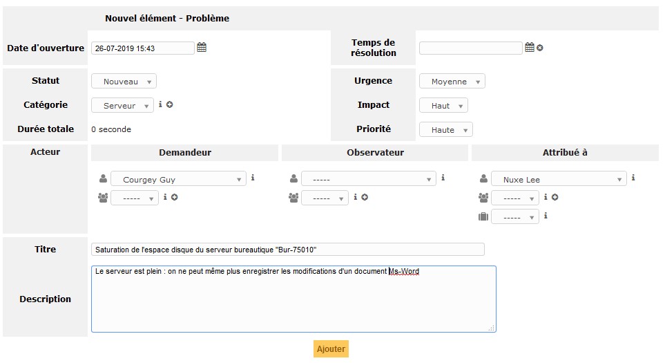
Task: Open calendar picker for Date d'ouverture
Action: (x=202, y=47)
